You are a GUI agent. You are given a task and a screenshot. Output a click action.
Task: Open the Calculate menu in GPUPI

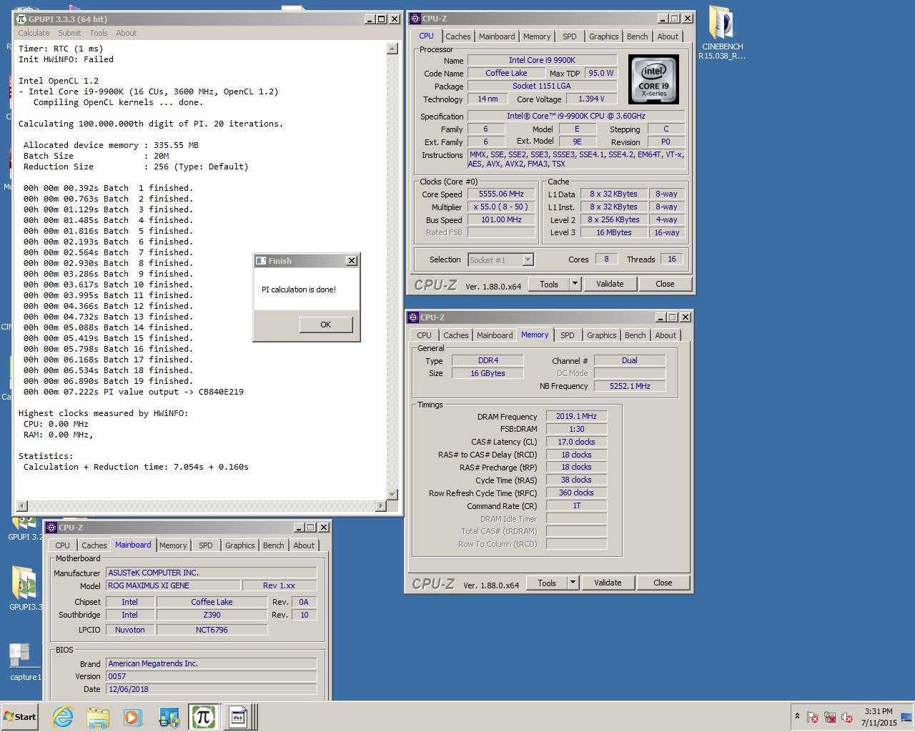tap(34, 33)
